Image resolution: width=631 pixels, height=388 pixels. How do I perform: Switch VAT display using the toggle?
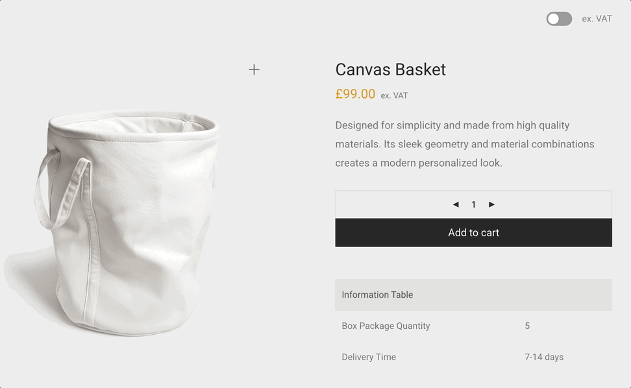[x=558, y=19]
